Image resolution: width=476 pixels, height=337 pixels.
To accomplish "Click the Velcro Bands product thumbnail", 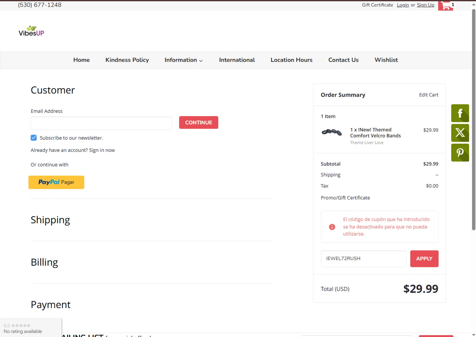I will pyautogui.click(x=332, y=132).
